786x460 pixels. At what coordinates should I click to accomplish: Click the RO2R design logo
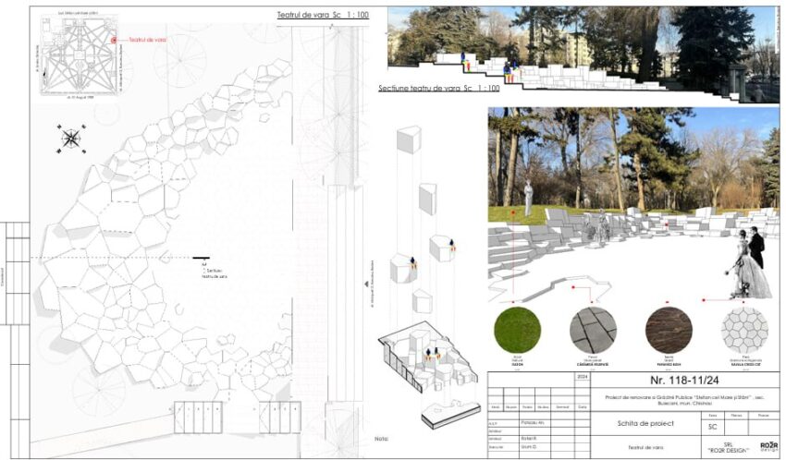point(768,447)
